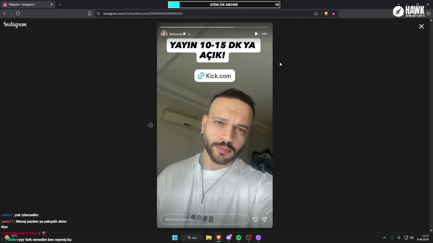
Task: Open a new browser tab
Action: [x=60, y=4]
